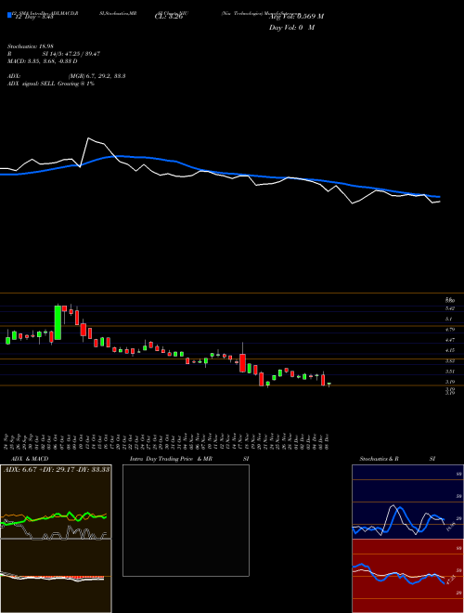
Task: Click the '5.42' price axis label
Action: coord(450,309)
